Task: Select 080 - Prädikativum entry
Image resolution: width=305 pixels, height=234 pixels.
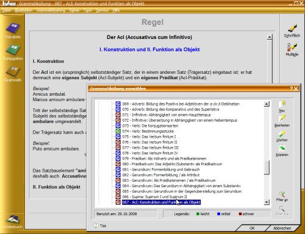Action: [x=172, y=164]
